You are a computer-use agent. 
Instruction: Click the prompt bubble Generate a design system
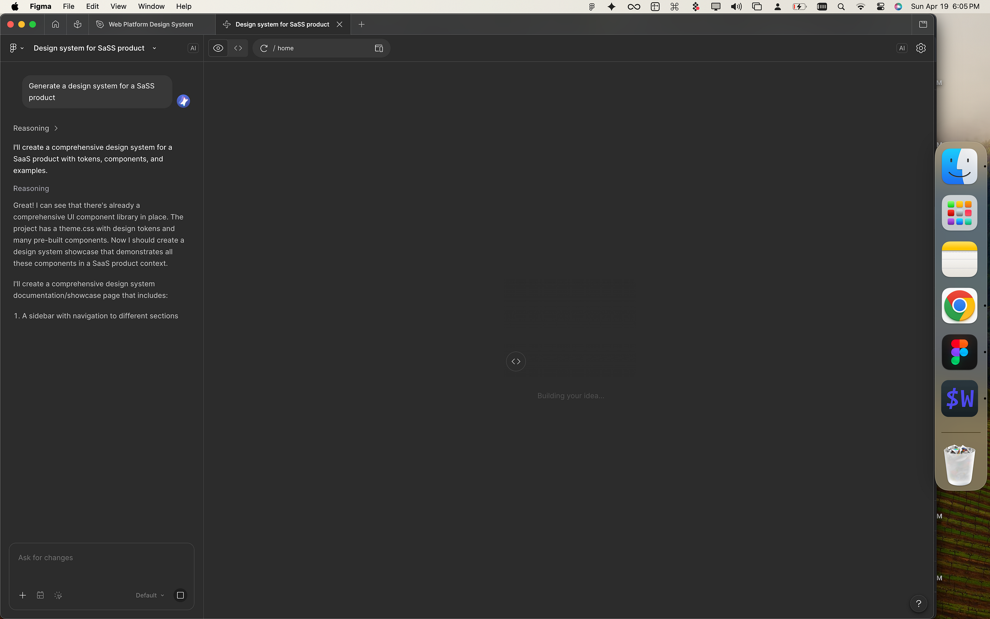click(x=97, y=92)
